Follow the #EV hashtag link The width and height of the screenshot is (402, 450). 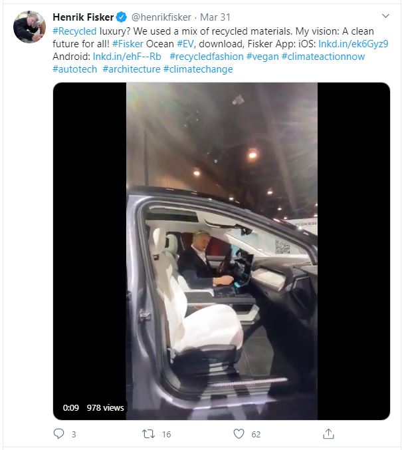[185, 44]
